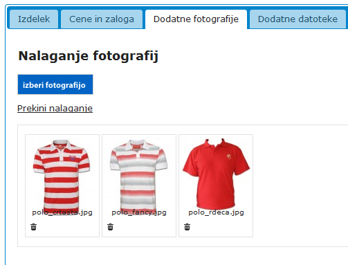The height and width of the screenshot is (265, 348).
Task: Click empty space right of the red polo card
Action: pyautogui.click(x=300, y=185)
